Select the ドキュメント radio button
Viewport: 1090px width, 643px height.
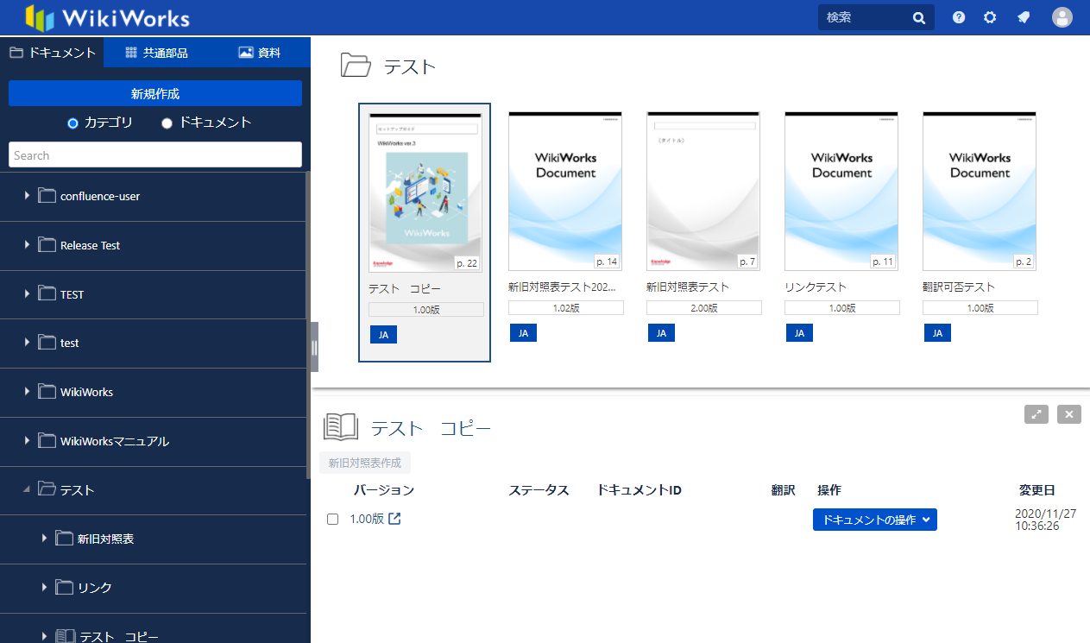click(167, 123)
